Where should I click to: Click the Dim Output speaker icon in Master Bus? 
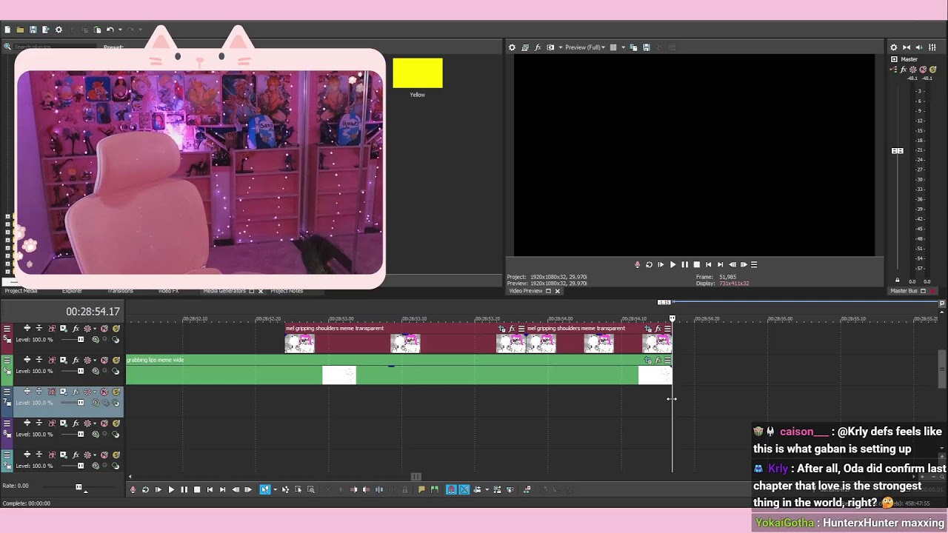pyautogui.click(x=919, y=47)
